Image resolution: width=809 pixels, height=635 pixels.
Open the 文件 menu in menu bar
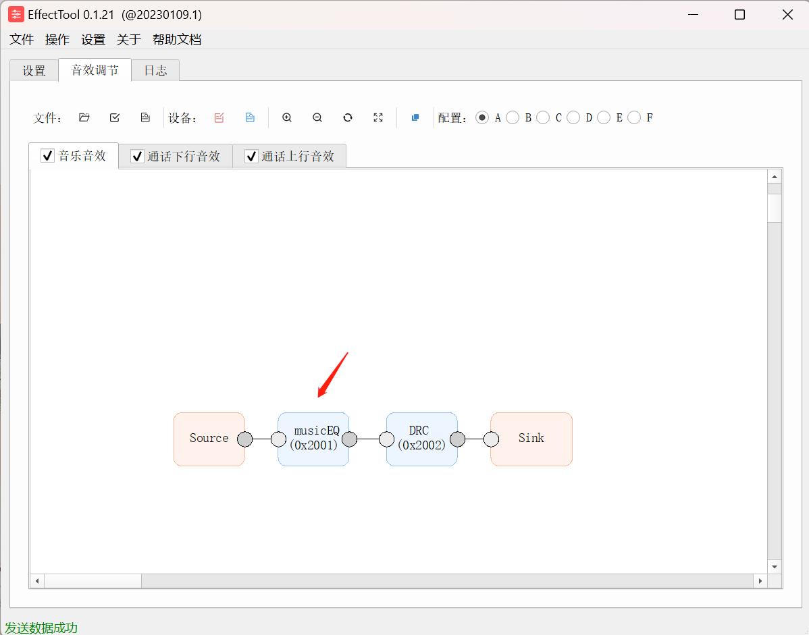pyautogui.click(x=22, y=40)
